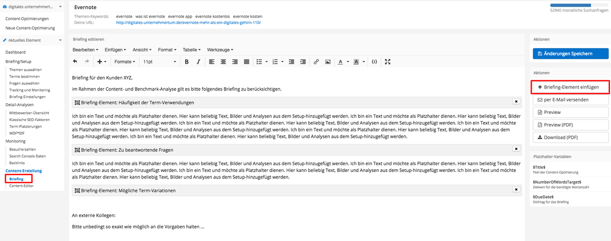Screen dimensions: 611x241
Task: Open the Ansicht menu
Action: pyautogui.click(x=142, y=50)
